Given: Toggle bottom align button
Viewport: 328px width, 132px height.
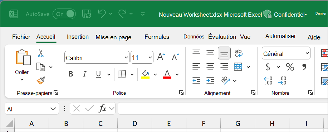Looking at the screenshot, I should [224, 53].
